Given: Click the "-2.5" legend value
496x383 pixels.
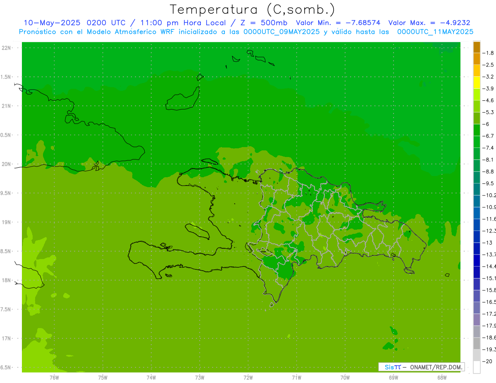Looking at the screenshot, I should click(488, 65).
